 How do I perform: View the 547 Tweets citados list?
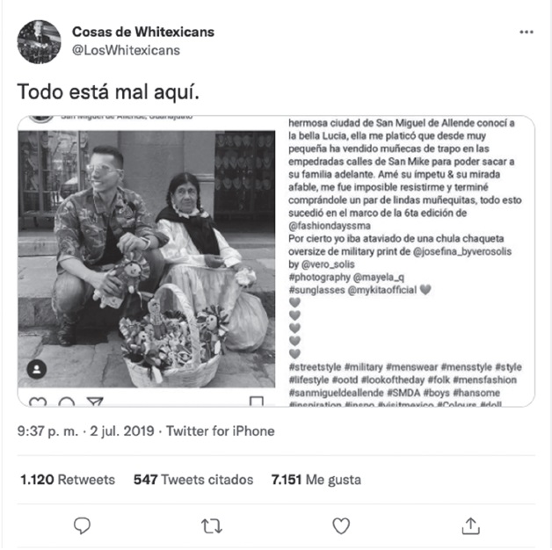pos(193,480)
